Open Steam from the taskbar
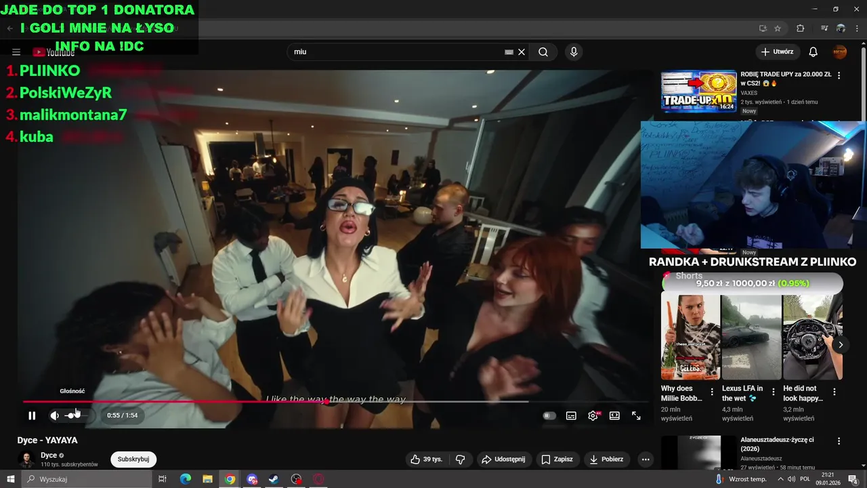This screenshot has height=488, width=867. [274, 479]
